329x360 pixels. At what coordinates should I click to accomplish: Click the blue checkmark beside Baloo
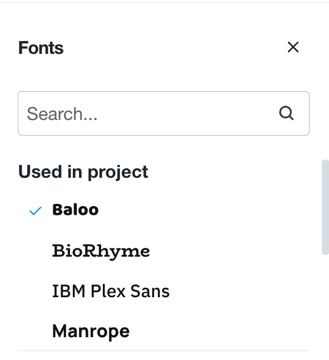[36, 211]
